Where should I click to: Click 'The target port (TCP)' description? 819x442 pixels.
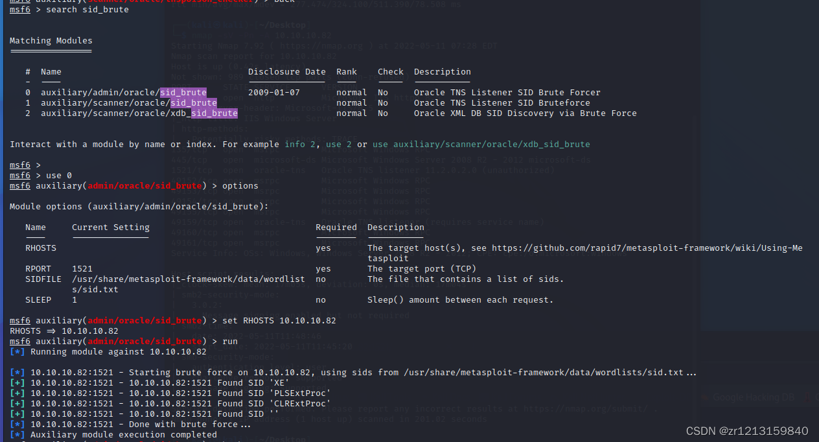(422, 269)
